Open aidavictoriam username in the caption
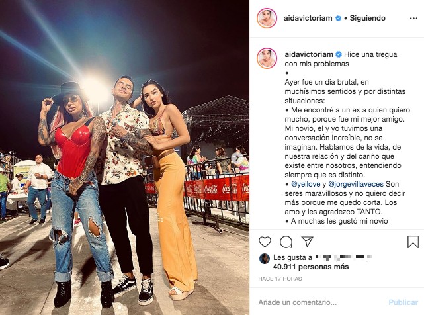The image size is (424, 315). pyautogui.click(x=309, y=54)
